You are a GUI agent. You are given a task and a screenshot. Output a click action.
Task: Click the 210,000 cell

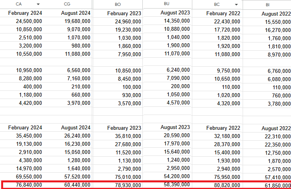tap(81, 87)
